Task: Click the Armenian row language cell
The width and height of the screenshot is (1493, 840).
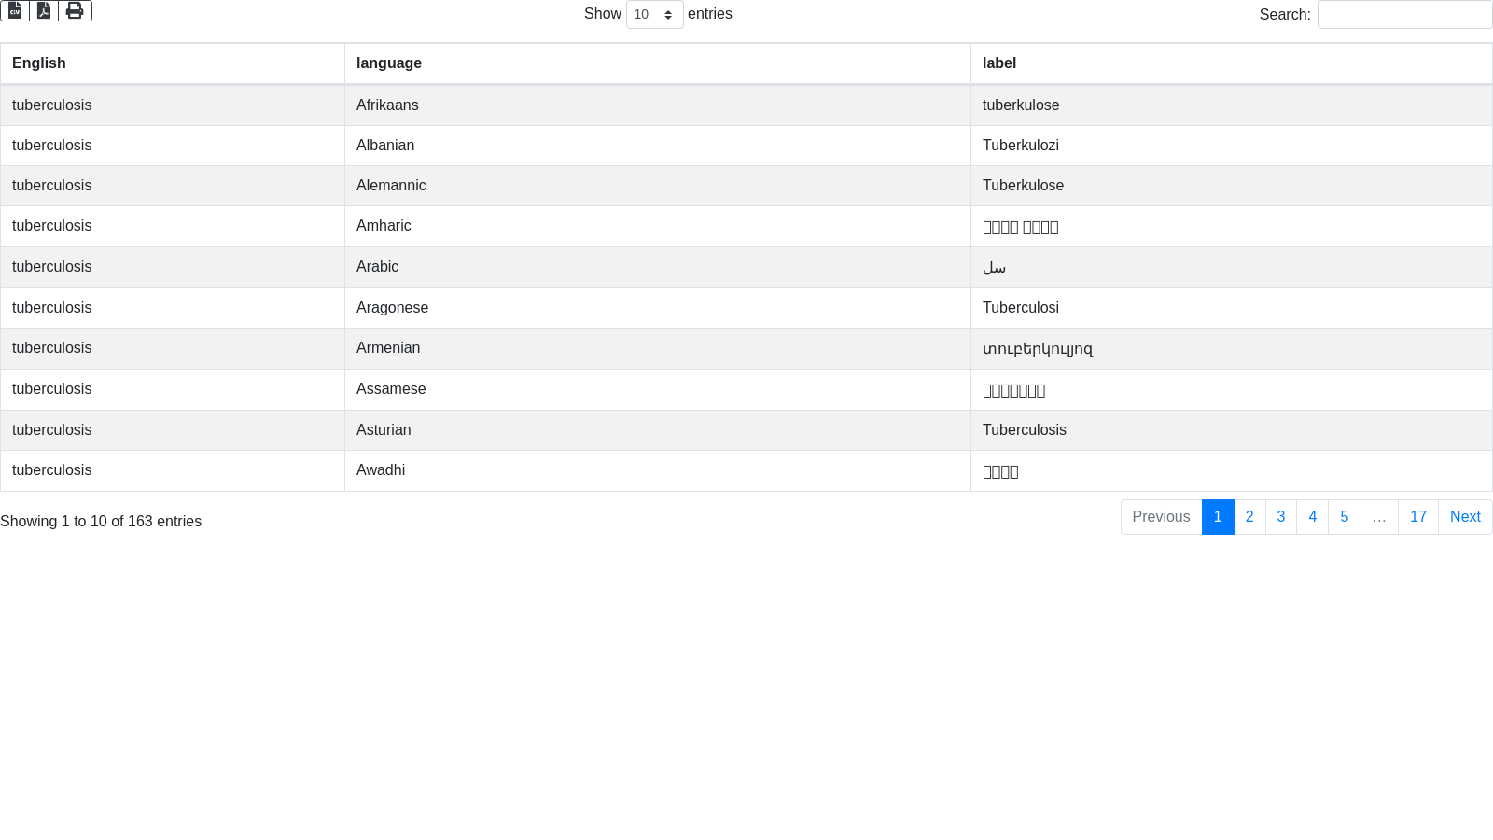Action: tap(388, 348)
